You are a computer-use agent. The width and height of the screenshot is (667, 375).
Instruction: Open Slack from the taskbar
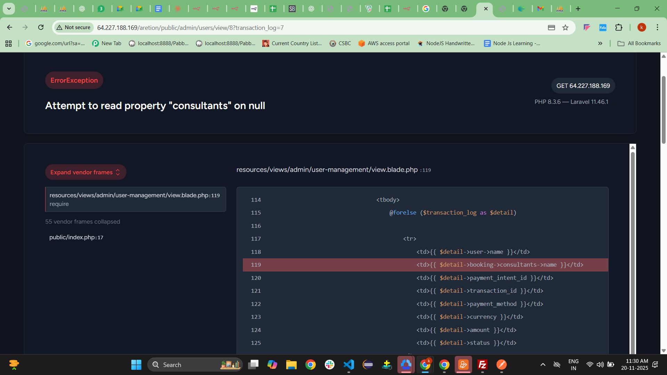click(x=329, y=365)
